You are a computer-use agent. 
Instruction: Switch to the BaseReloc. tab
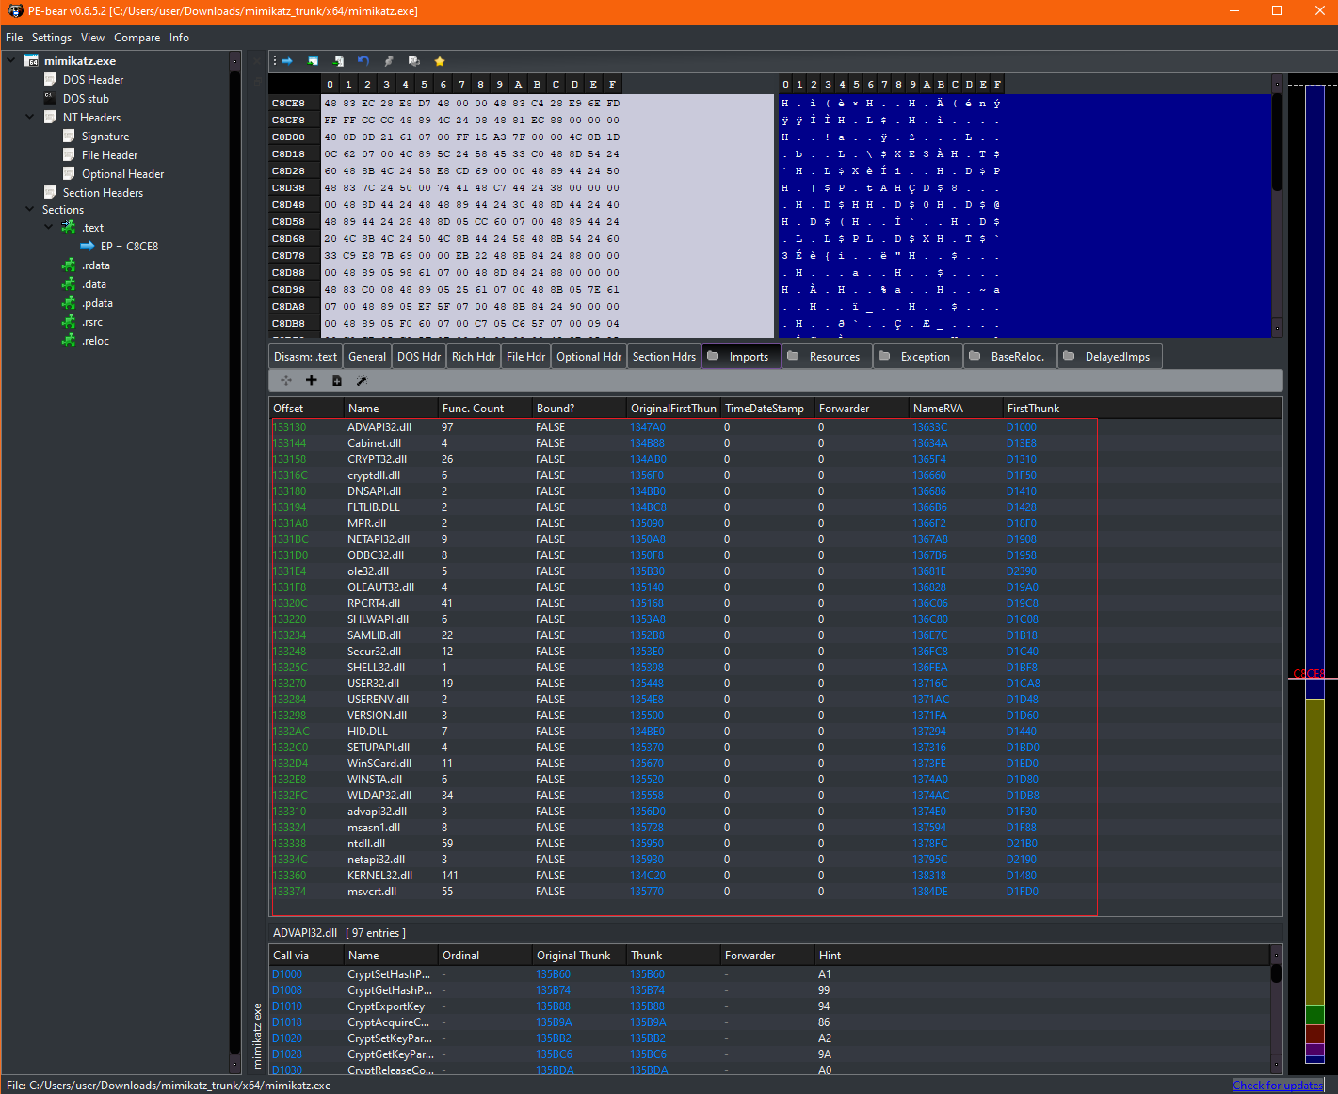[x=1008, y=357]
